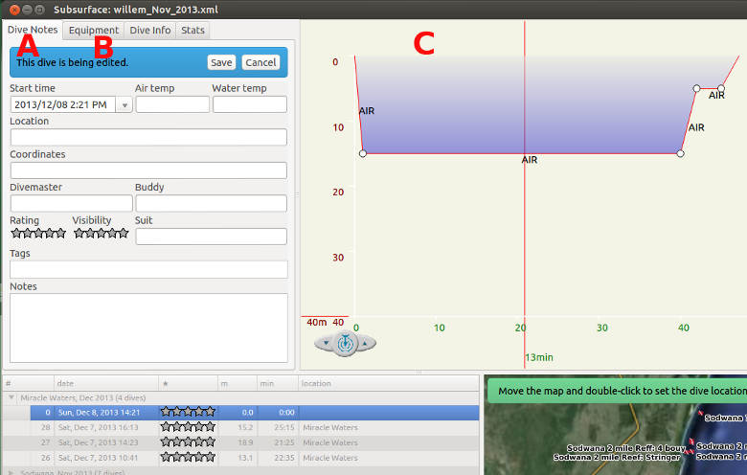Click the center clock icon of the time control
This screenshot has width=747, height=475.
tap(348, 343)
